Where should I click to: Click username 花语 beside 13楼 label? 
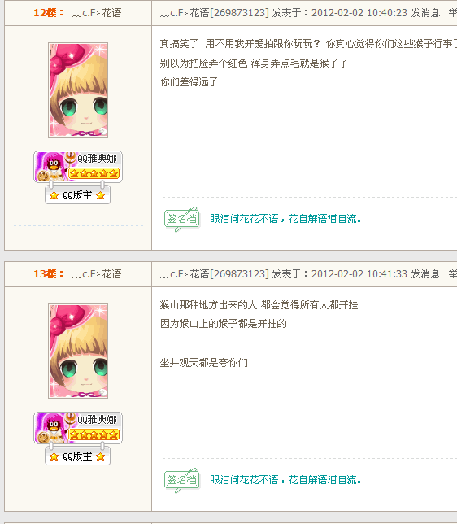[97, 274]
